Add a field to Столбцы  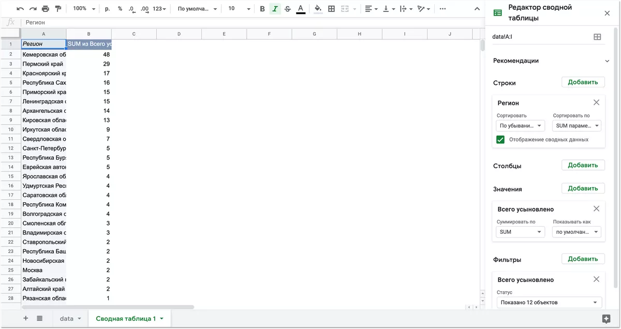[x=583, y=165]
